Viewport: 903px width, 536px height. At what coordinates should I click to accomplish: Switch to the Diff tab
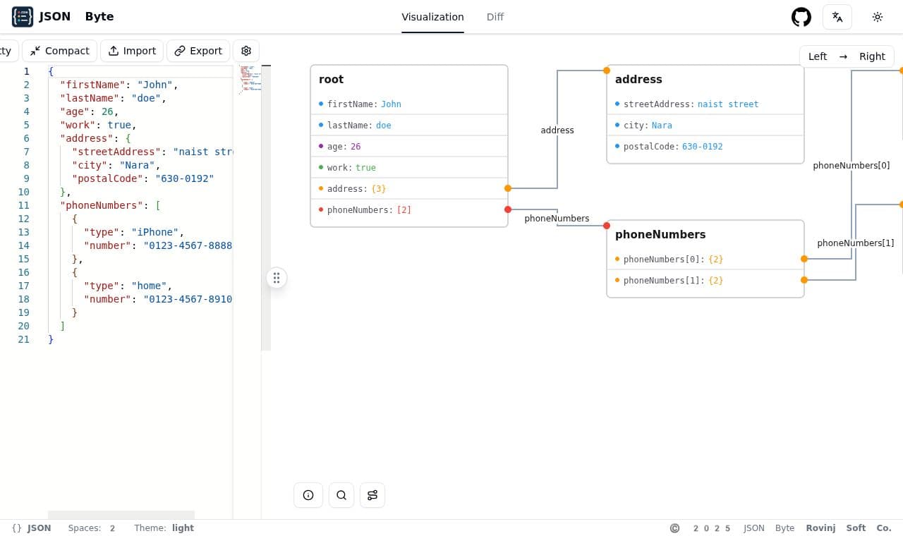pyautogui.click(x=495, y=17)
